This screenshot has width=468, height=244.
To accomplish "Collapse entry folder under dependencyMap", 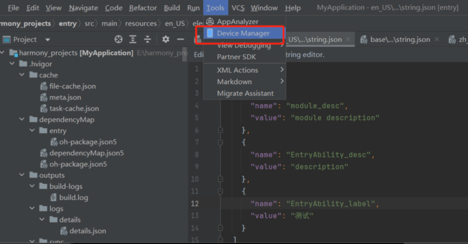I will coord(32,130).
